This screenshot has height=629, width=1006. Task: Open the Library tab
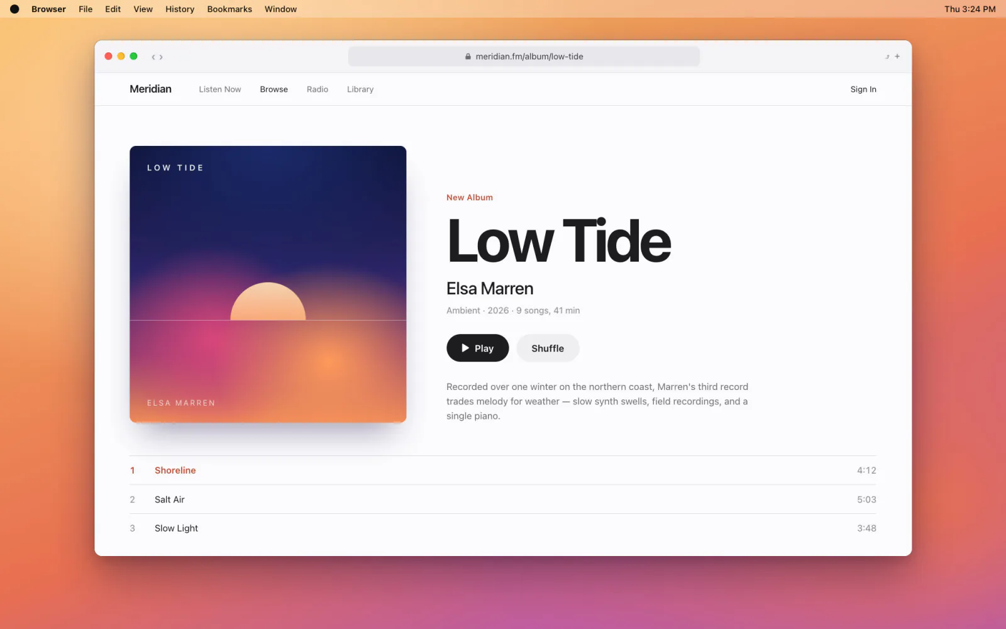pyautogui.click(x=360, y=89)
